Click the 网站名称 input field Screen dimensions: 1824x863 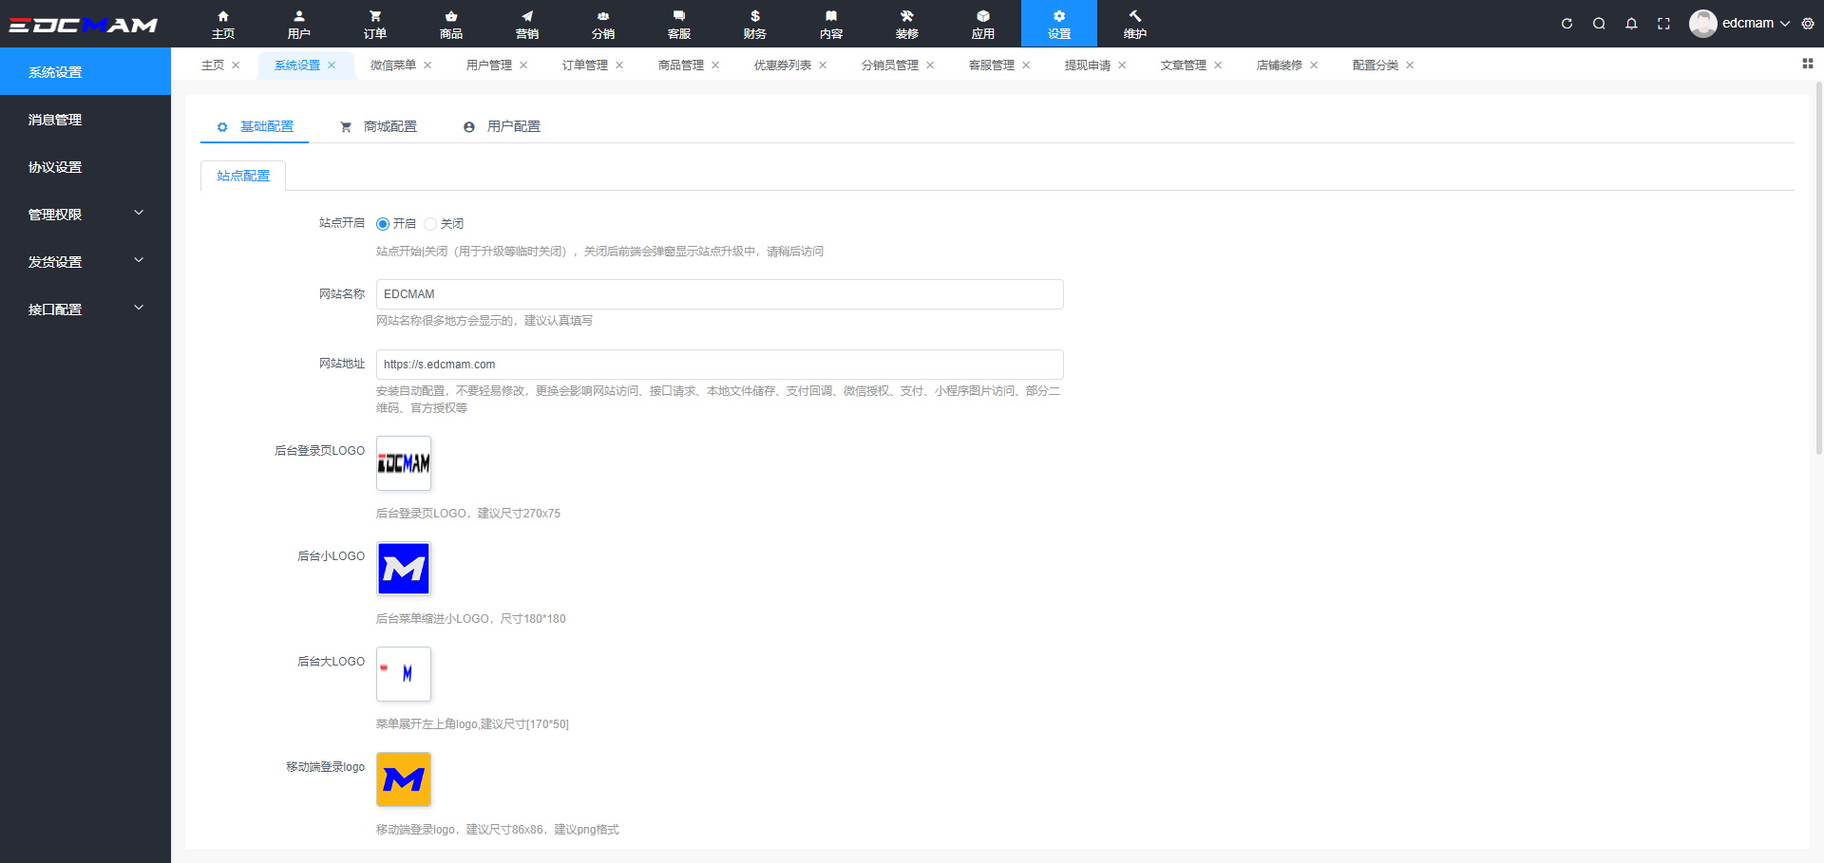pyautogui.click(x=719, y=294)
